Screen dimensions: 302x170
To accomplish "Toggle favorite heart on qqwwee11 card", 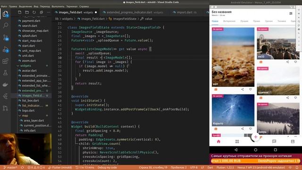I will pyautogui.click(x=295, y=98).
